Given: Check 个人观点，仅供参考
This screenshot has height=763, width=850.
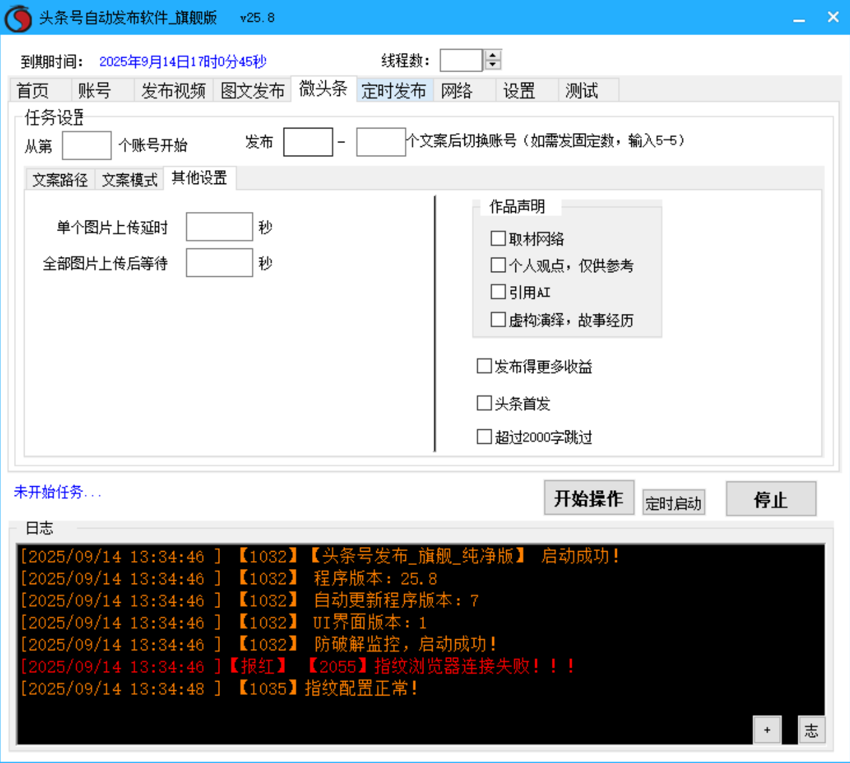Looking at the screenshot, I should (x=498, y=265).
